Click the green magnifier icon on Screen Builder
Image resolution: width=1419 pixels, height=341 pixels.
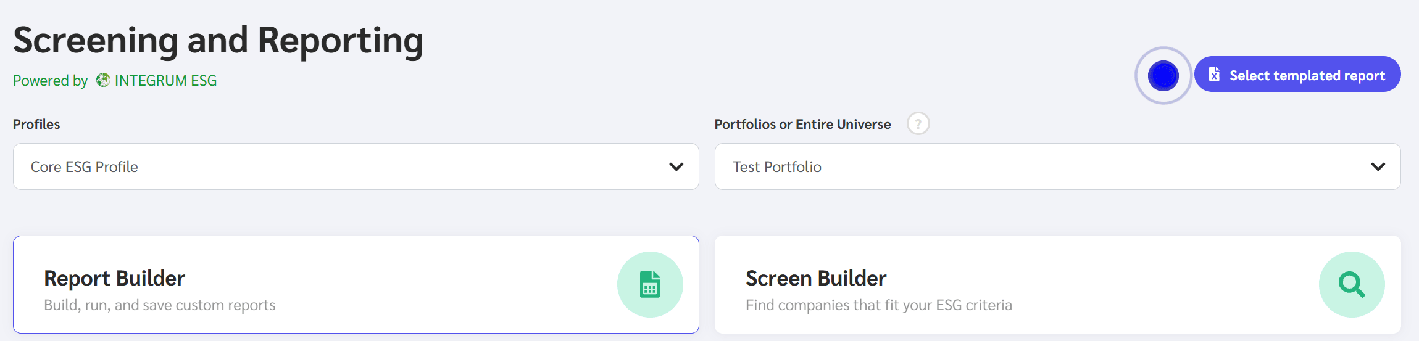click(x=1351, y=285)
